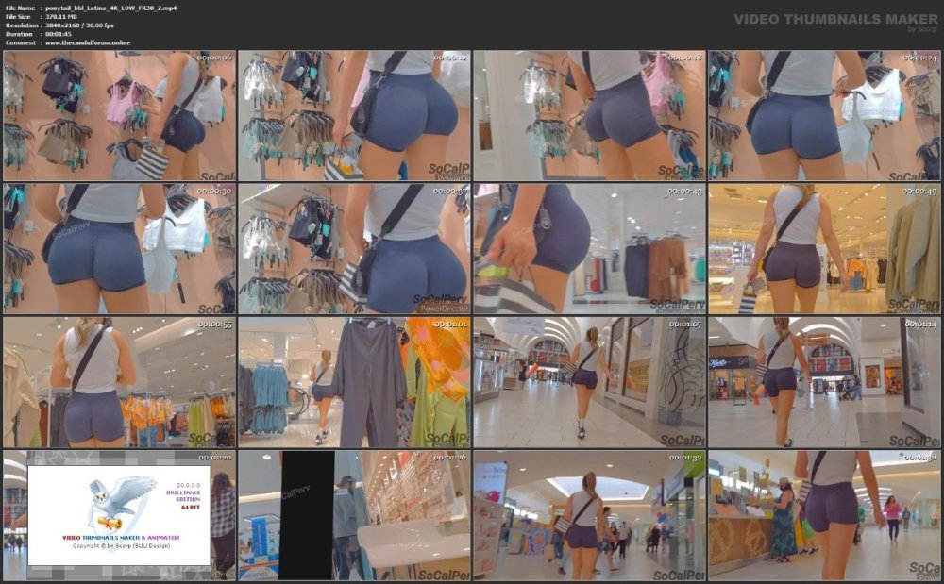Select the frame marked 00:01:32
Screen dimensions: 944x584
click(x=589, y=515)
